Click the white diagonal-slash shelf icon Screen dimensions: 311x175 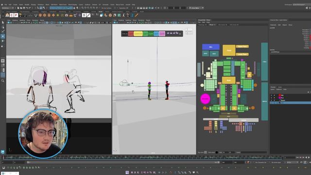point(88,15)
